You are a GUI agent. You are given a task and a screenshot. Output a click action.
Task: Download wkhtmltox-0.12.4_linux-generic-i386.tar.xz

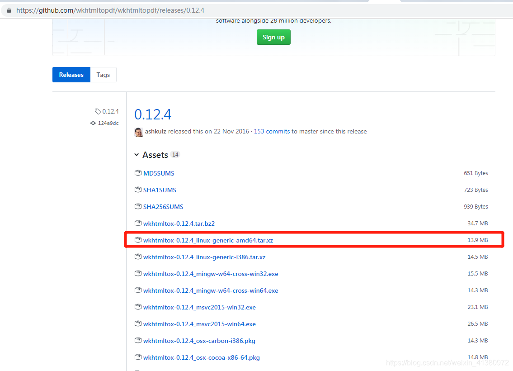[x=204, y=257]
